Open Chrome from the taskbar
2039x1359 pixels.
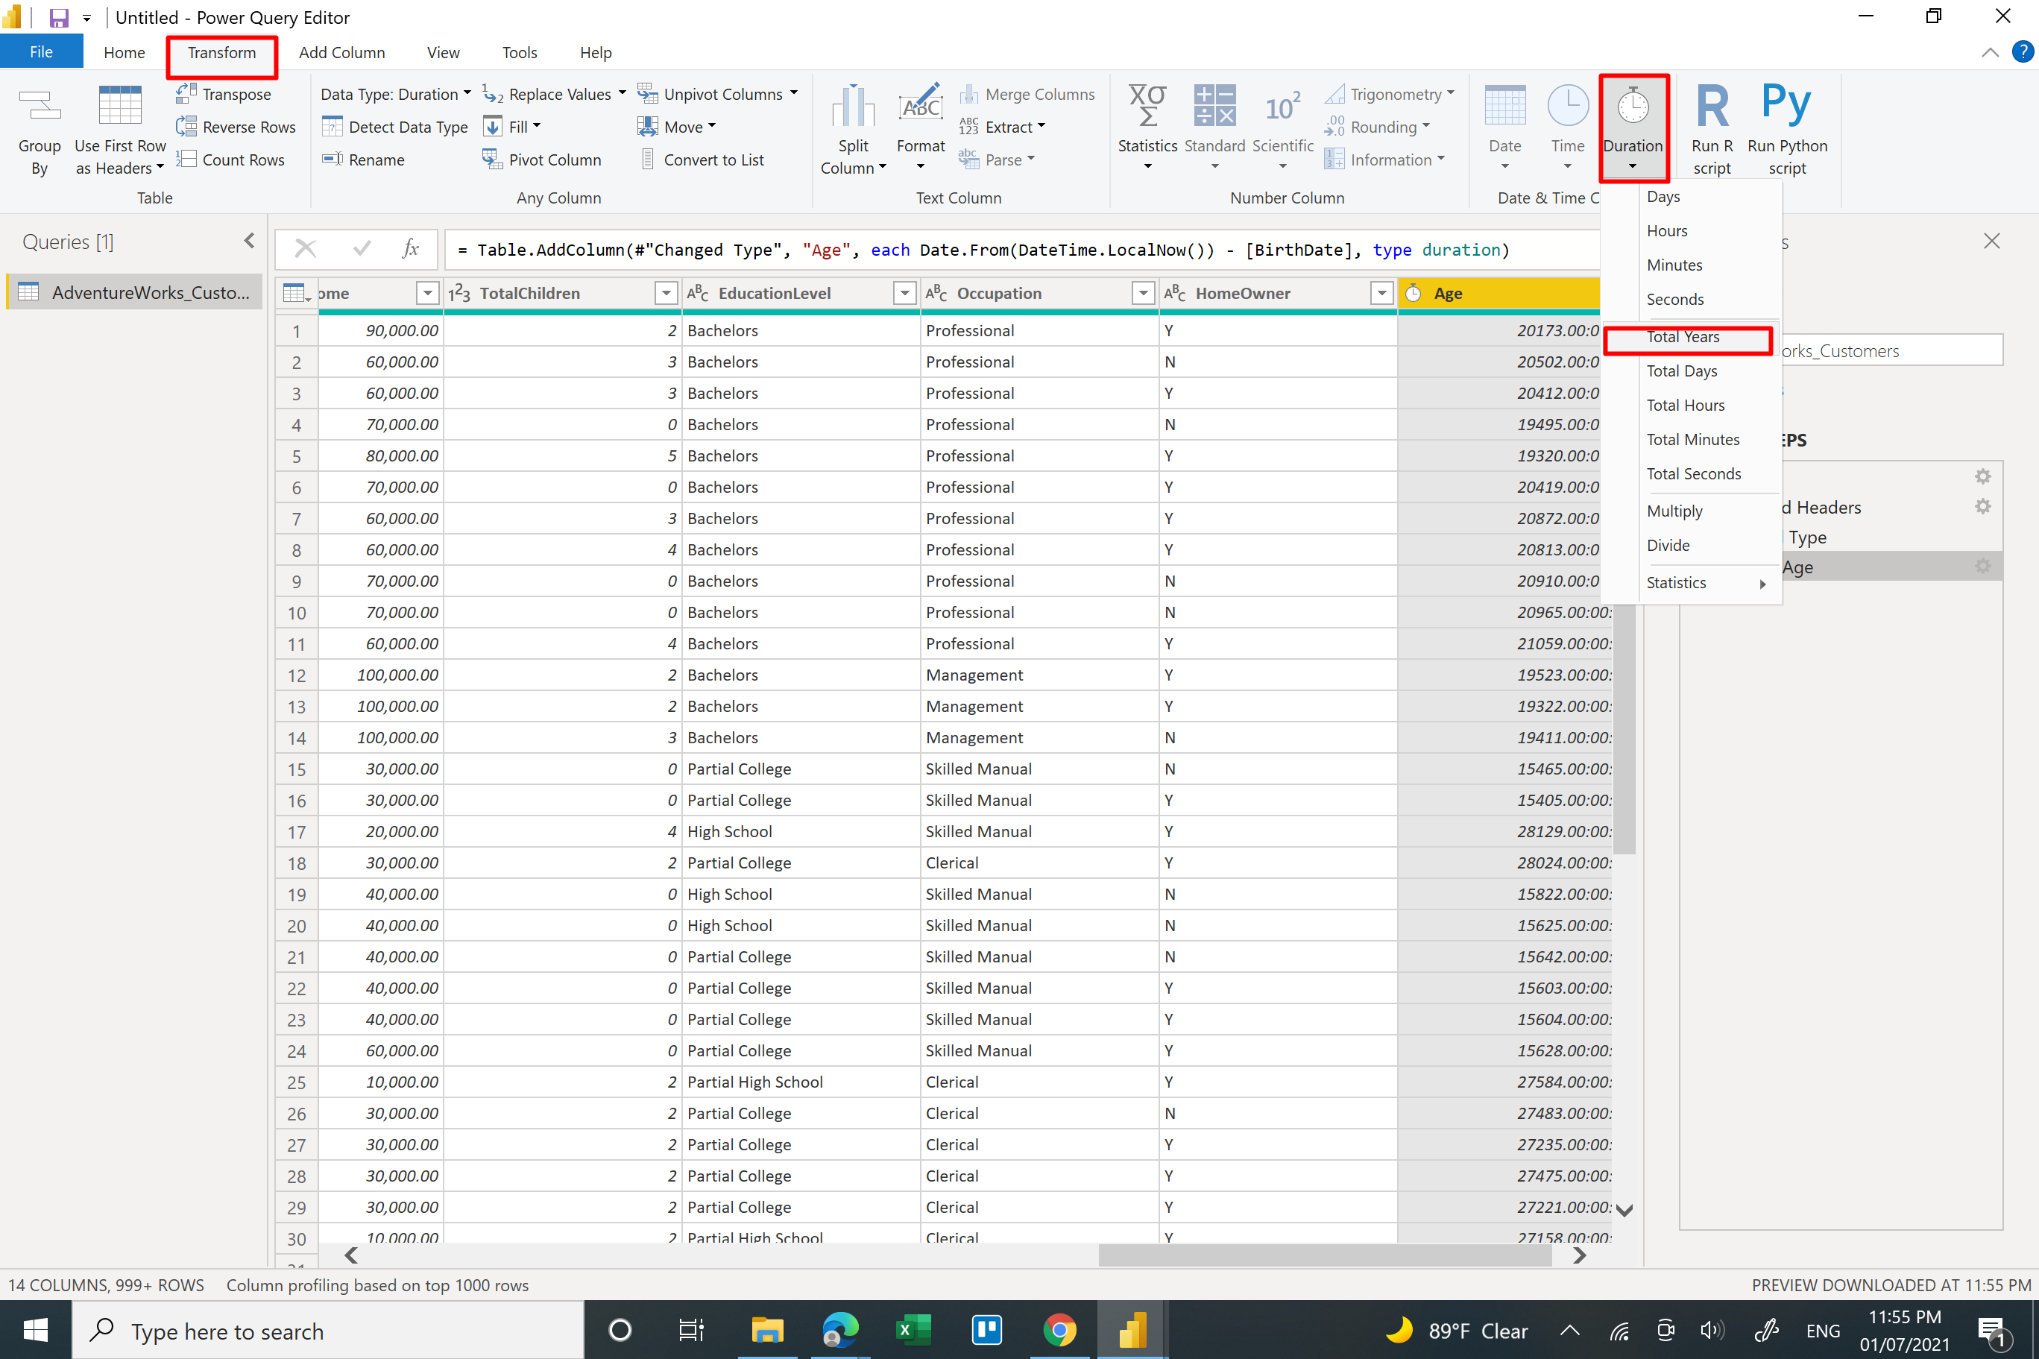tap(1059, 1329)
